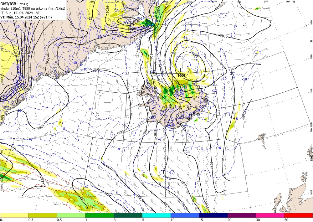This screenshot has height=222, width=313.
Task: Click the 'IT: Sun. 14. 04. 2024 18Z' line
Action: point(20,13)
